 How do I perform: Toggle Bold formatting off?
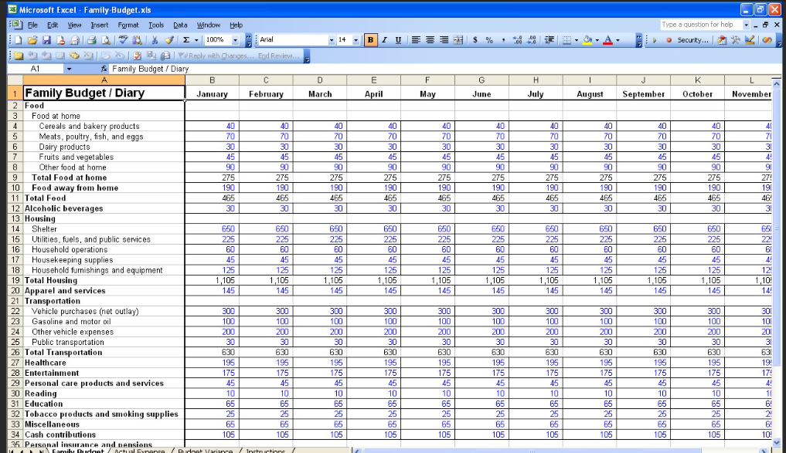pos(371,40)
